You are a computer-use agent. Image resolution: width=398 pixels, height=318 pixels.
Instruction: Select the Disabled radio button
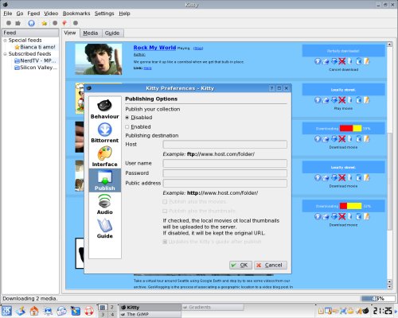coord(127,118)
